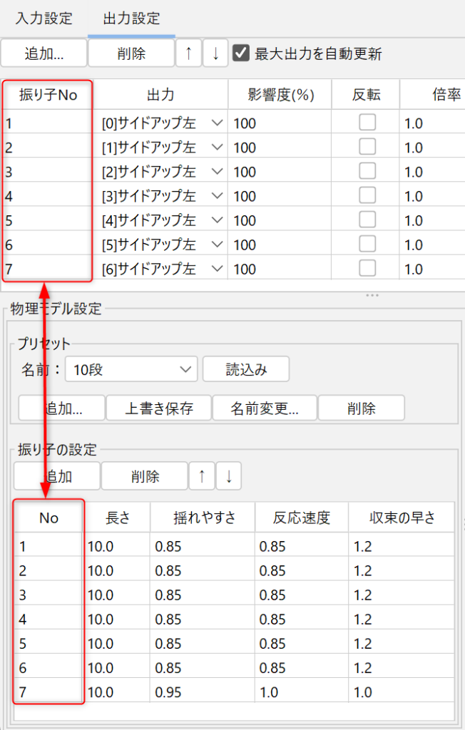Tick 反転 checkbox in row 7
The image size is (465, 730).
coord(367,269)
